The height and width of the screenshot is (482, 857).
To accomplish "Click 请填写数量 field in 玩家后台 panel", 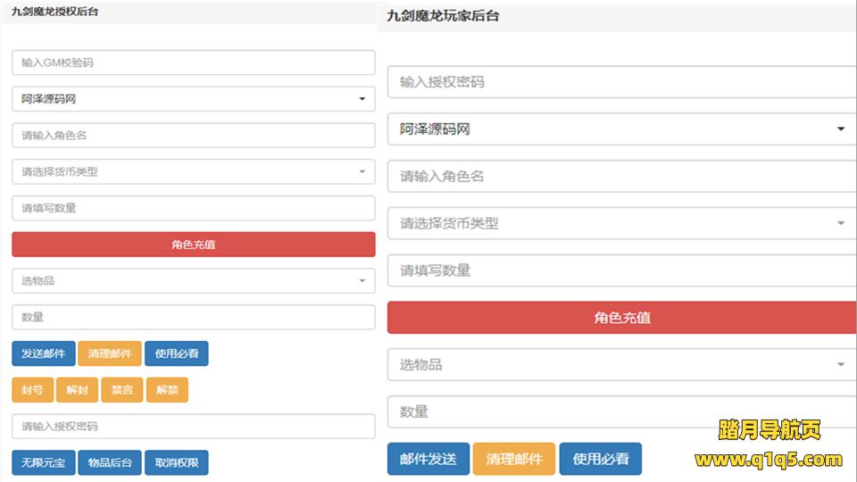I will coord(621,270).
